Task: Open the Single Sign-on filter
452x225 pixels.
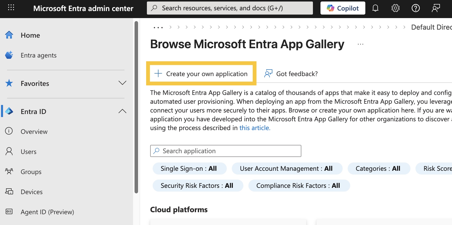Action: pos(189,168)
